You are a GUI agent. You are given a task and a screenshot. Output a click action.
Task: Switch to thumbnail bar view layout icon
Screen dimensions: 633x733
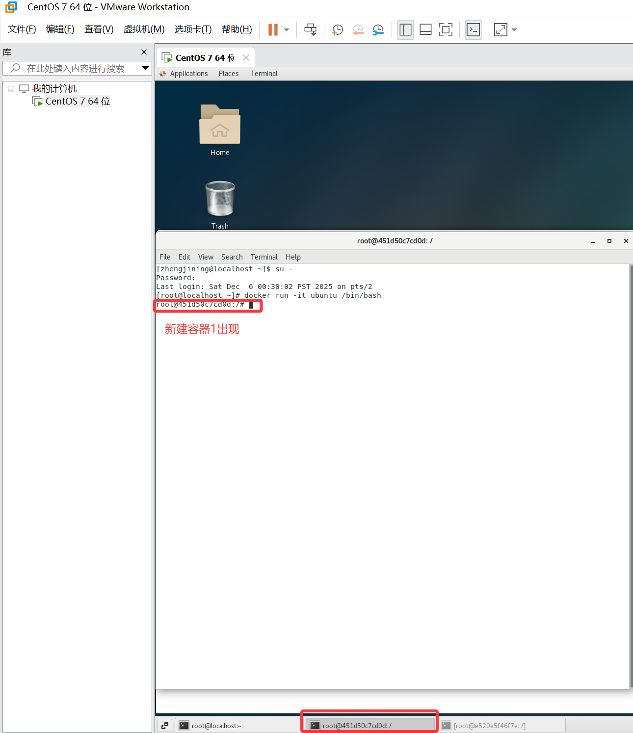coord(425,30)
